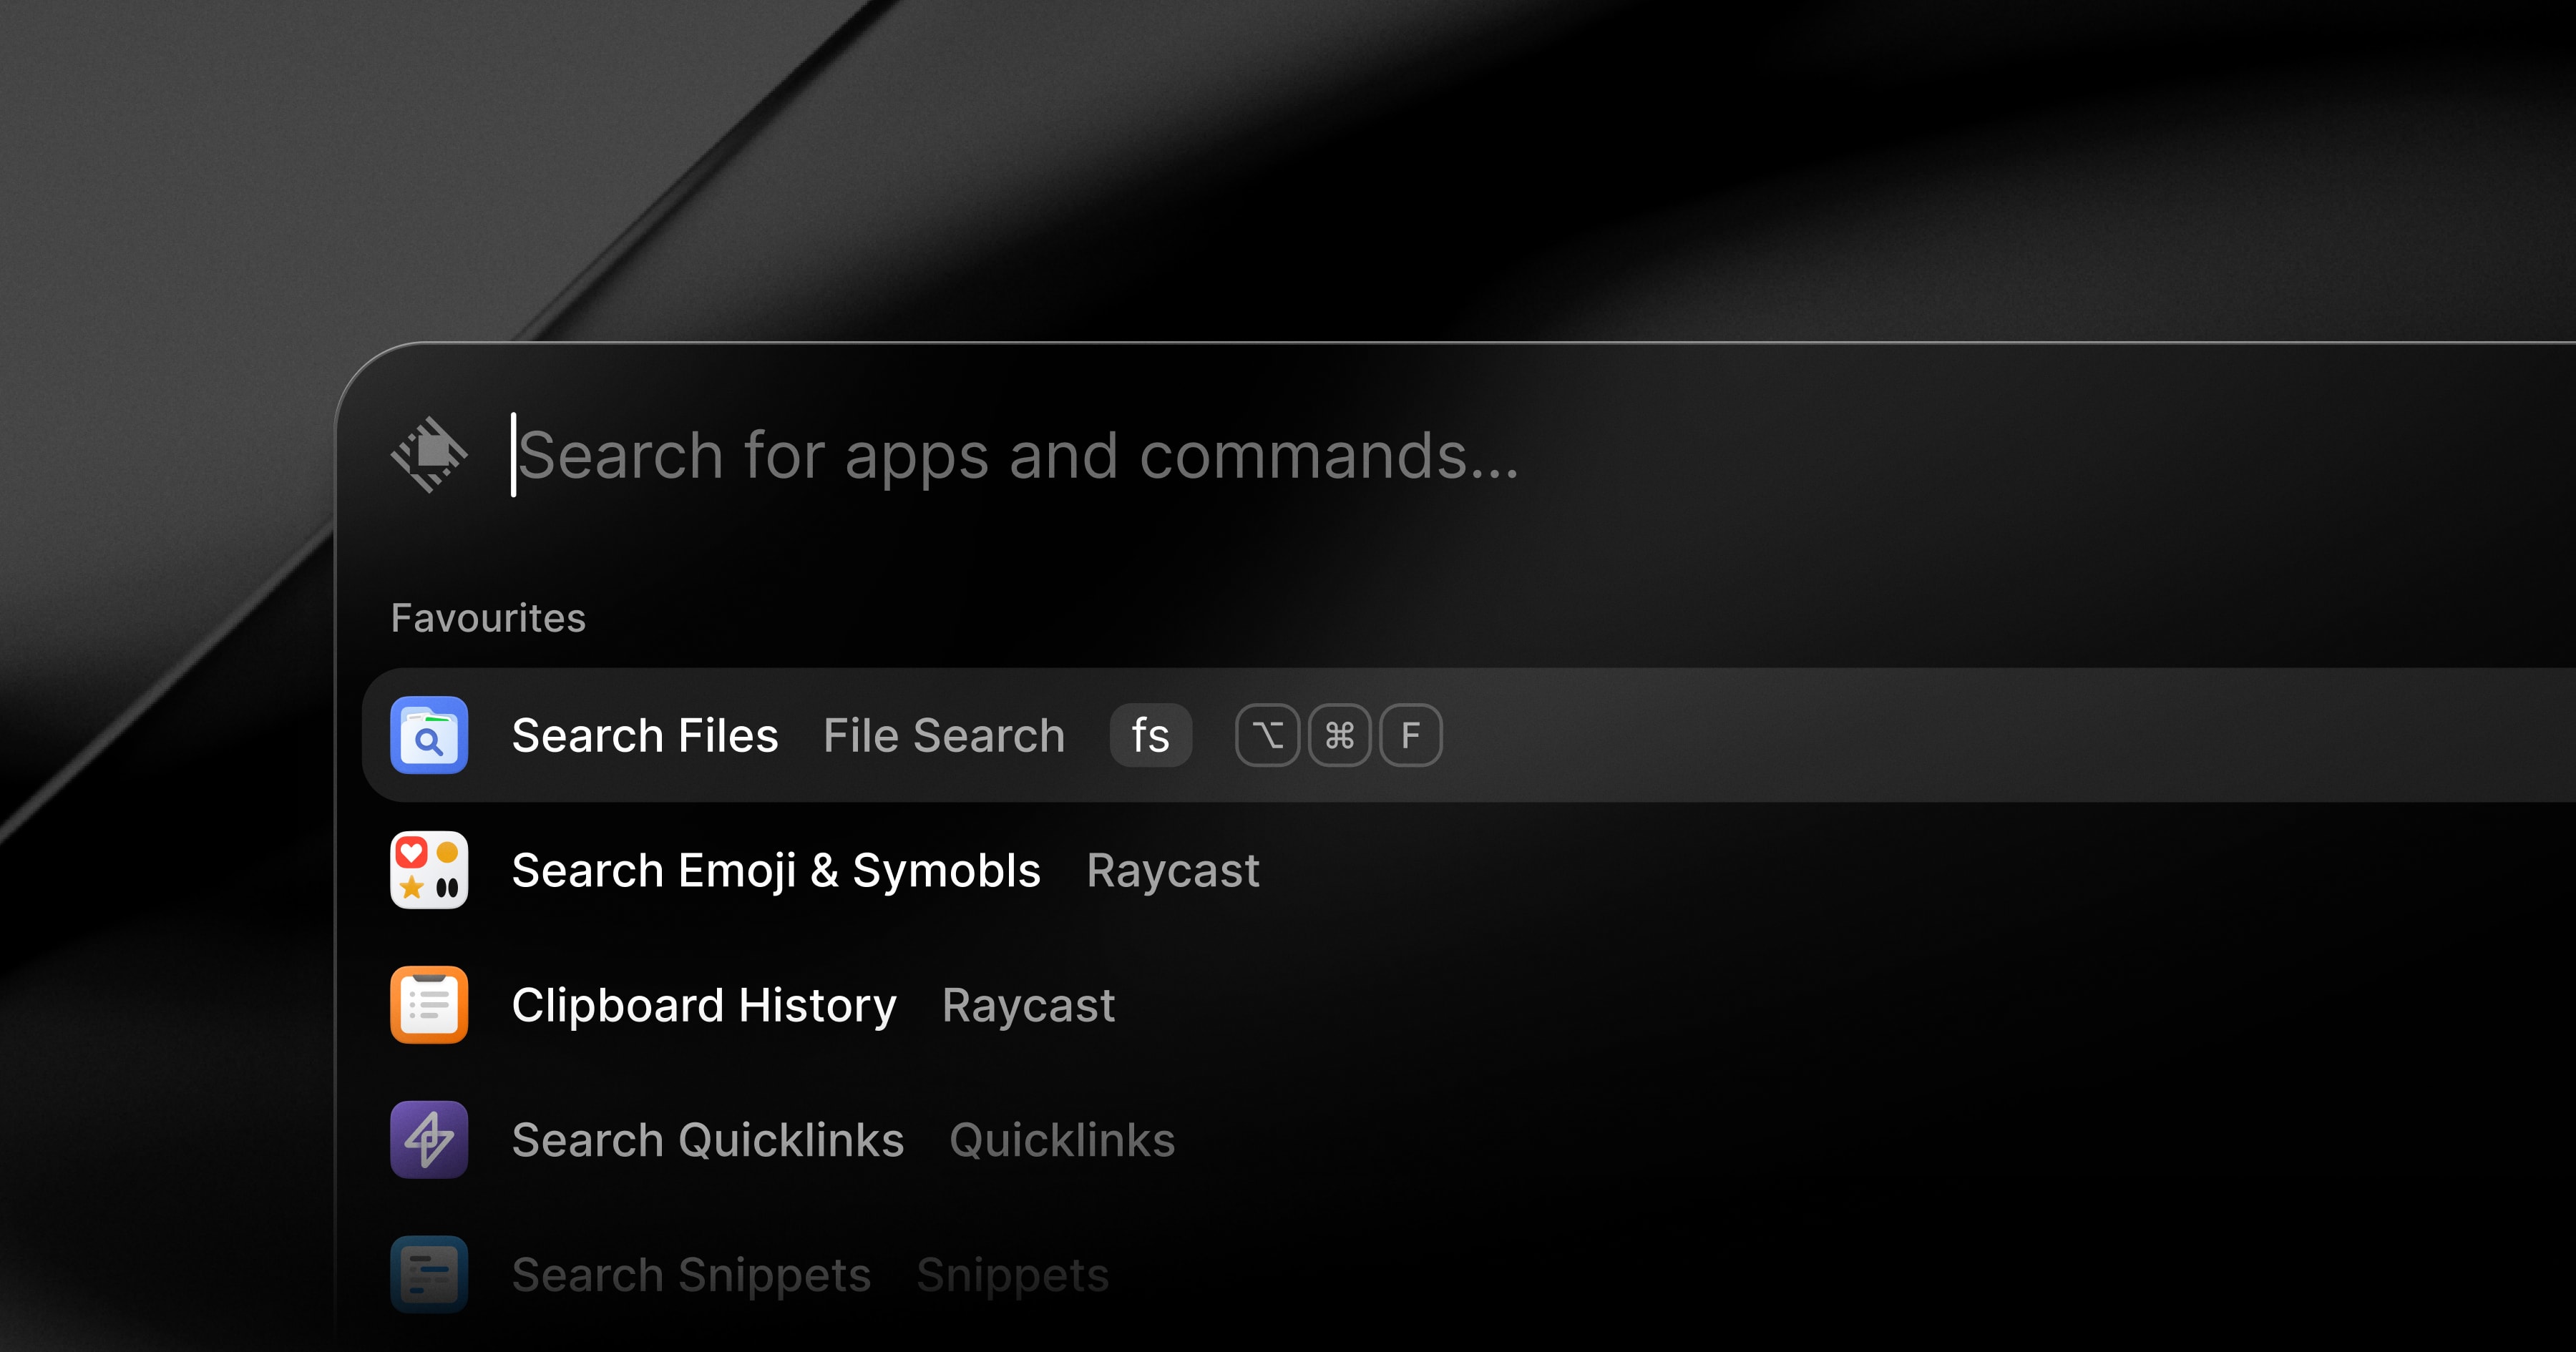Click the 'fs' alias badge
The image size is (2576, 1352).
[1150, 735]
